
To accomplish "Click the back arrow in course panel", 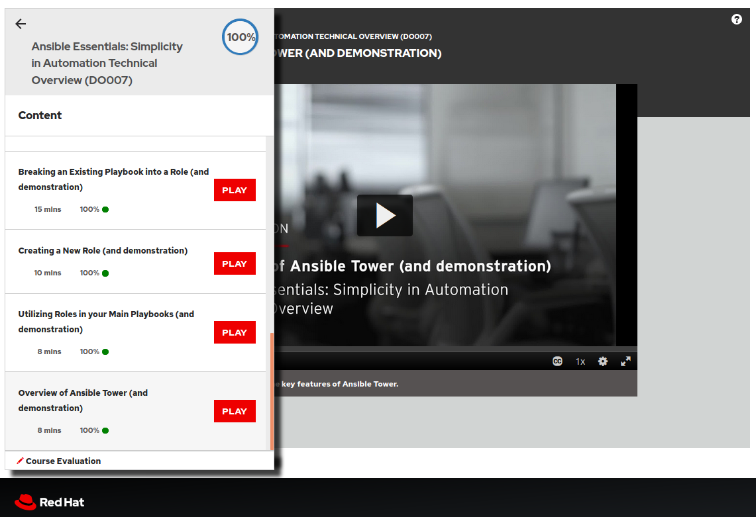I will click(x=21, y=24).
